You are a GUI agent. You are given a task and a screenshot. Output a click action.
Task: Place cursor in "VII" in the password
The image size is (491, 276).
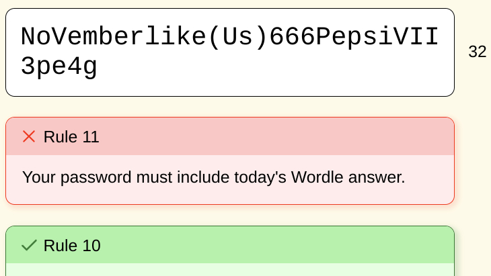point(416,38)
